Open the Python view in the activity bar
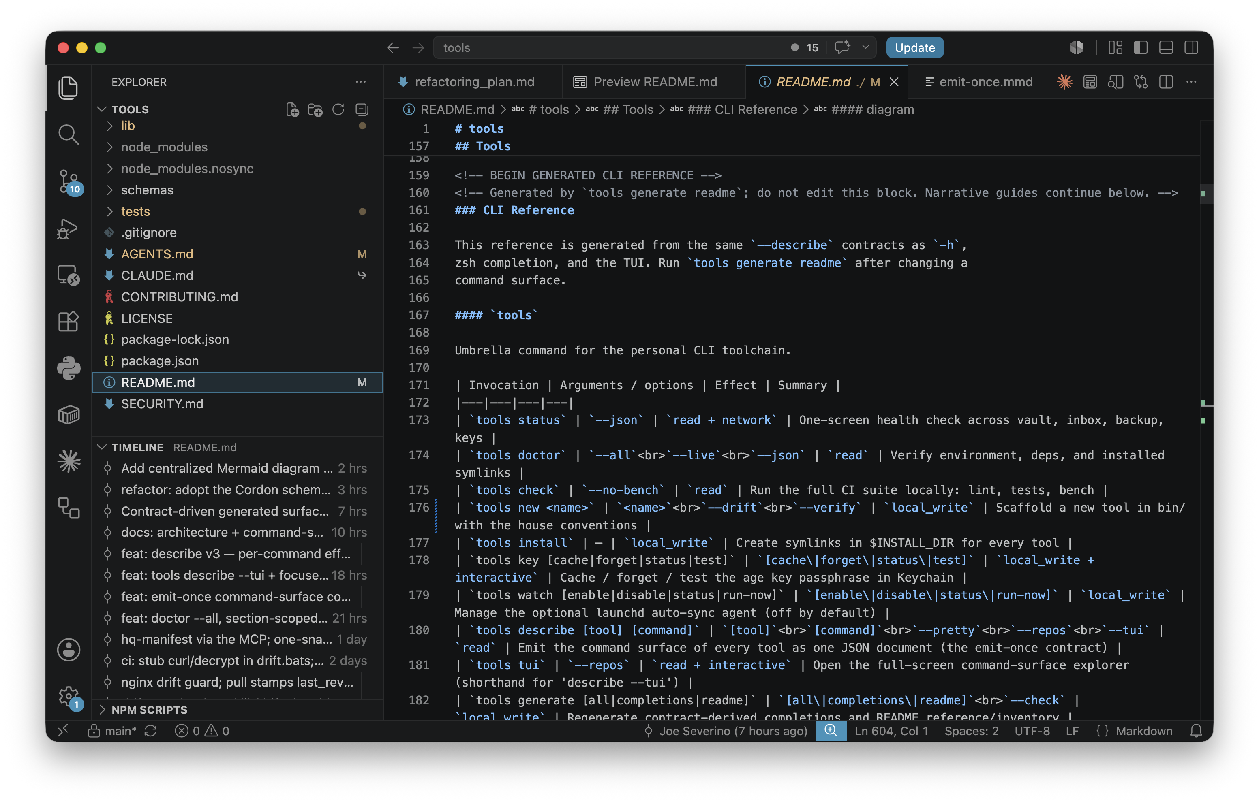Image resolution: width=1259 pixels, height=802 pixels. point(69,368)
